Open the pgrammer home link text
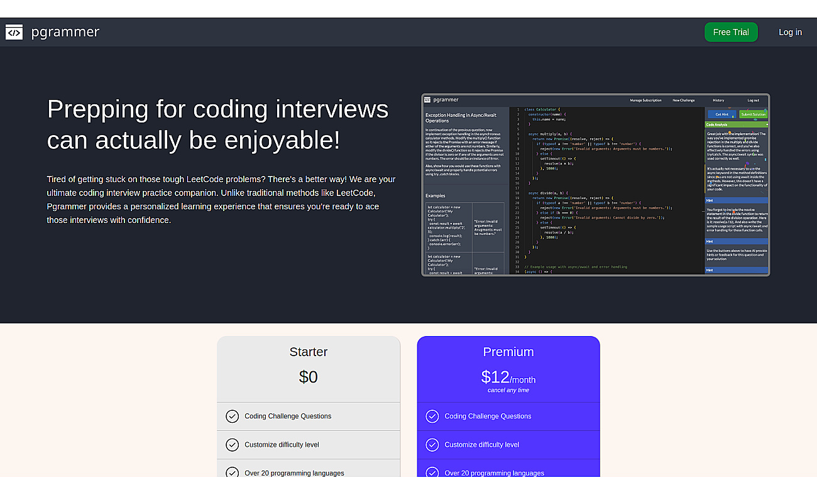 (65, 32)
